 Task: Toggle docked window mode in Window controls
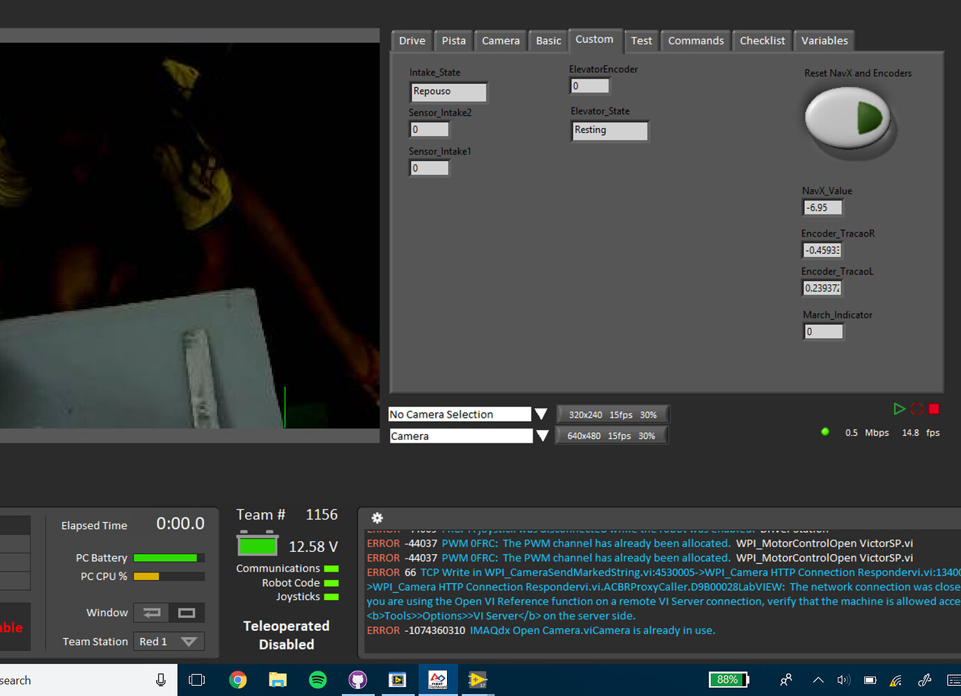186,612
